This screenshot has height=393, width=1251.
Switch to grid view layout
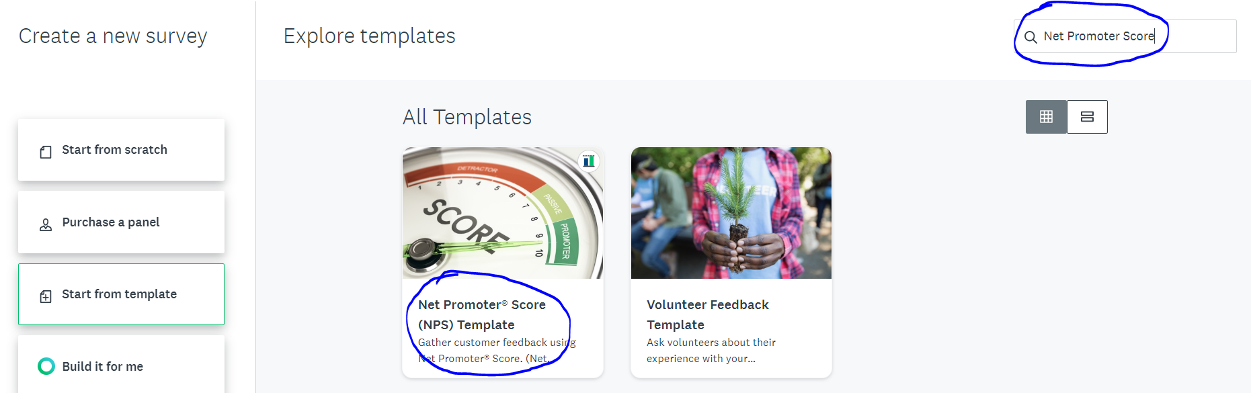1046,117
